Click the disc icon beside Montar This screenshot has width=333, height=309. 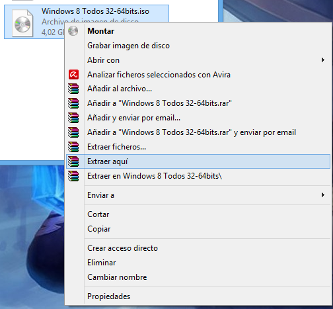pyautogui.click(x=73, y=31)
